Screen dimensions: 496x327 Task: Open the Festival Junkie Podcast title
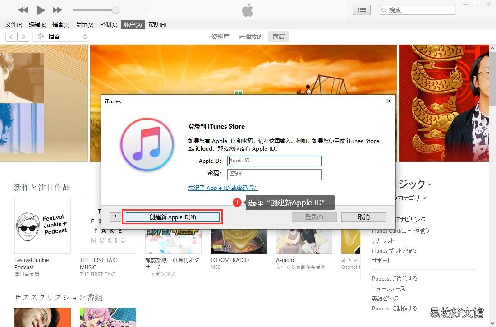tap(32, 263)
